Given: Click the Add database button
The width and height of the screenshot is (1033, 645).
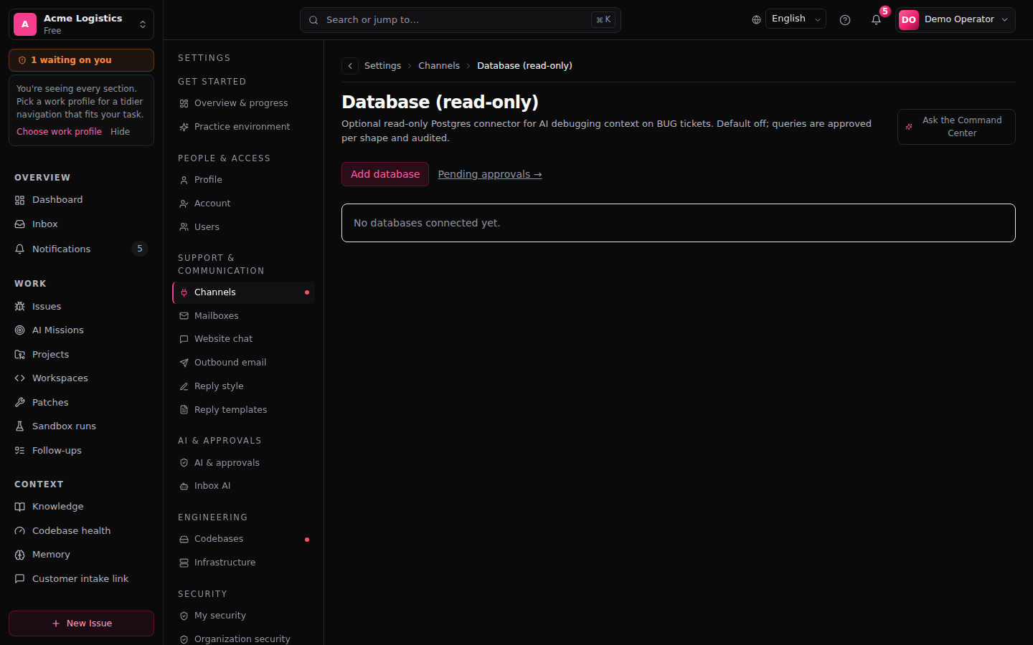Looking at the screenshot, I should click(x=385, y=174).
